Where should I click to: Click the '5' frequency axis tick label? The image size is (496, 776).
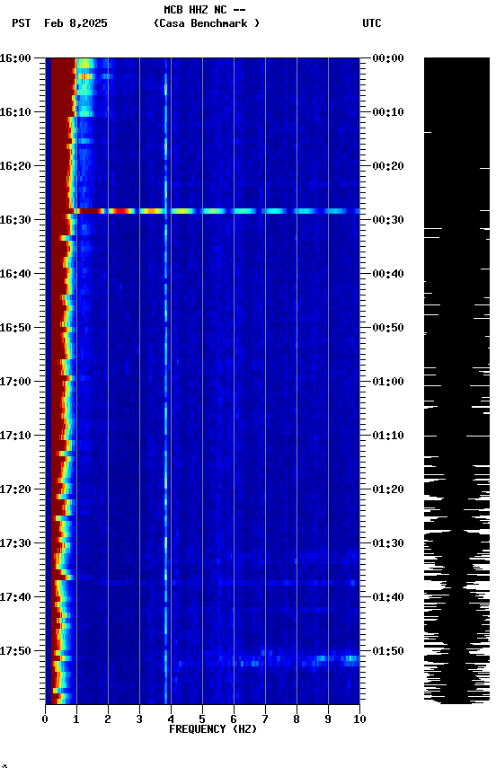point(202,719)
